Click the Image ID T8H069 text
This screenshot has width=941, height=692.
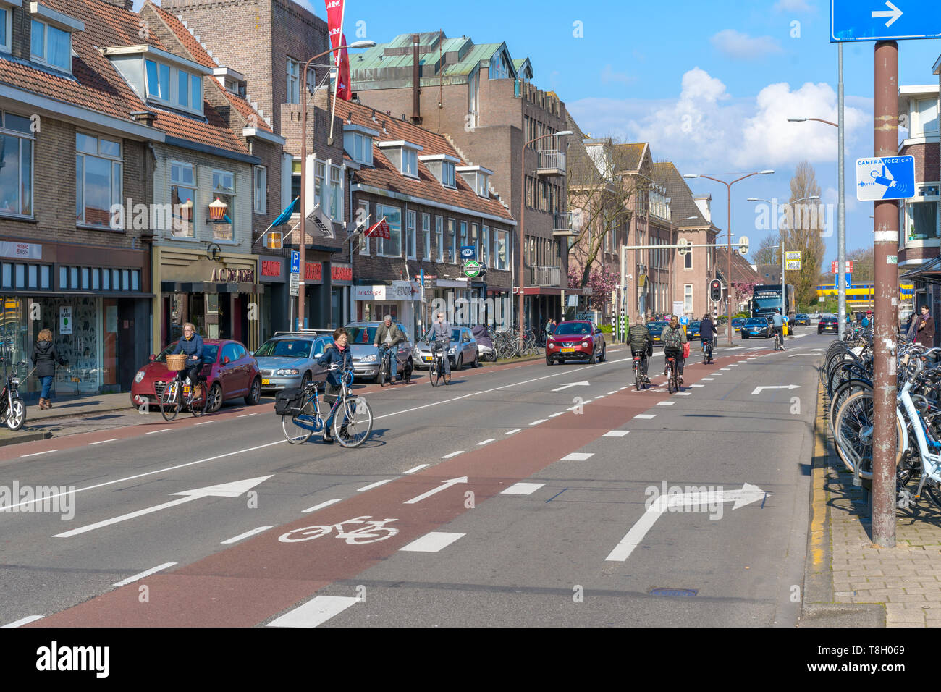tap(860, 650)
